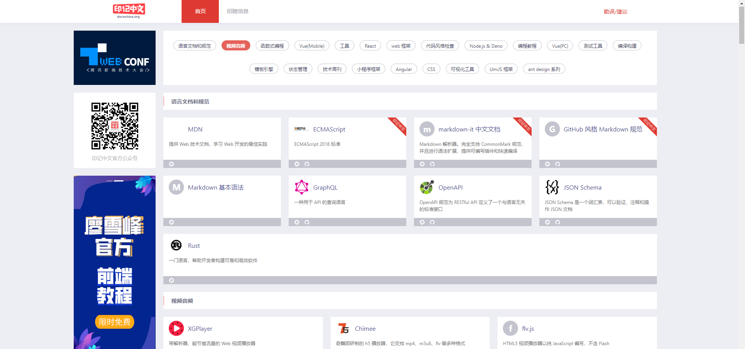The height and width of the screenshot is (349, 745).
Task: Click the 印记中文官方公众号 QR code image
Action: (115, 126)
